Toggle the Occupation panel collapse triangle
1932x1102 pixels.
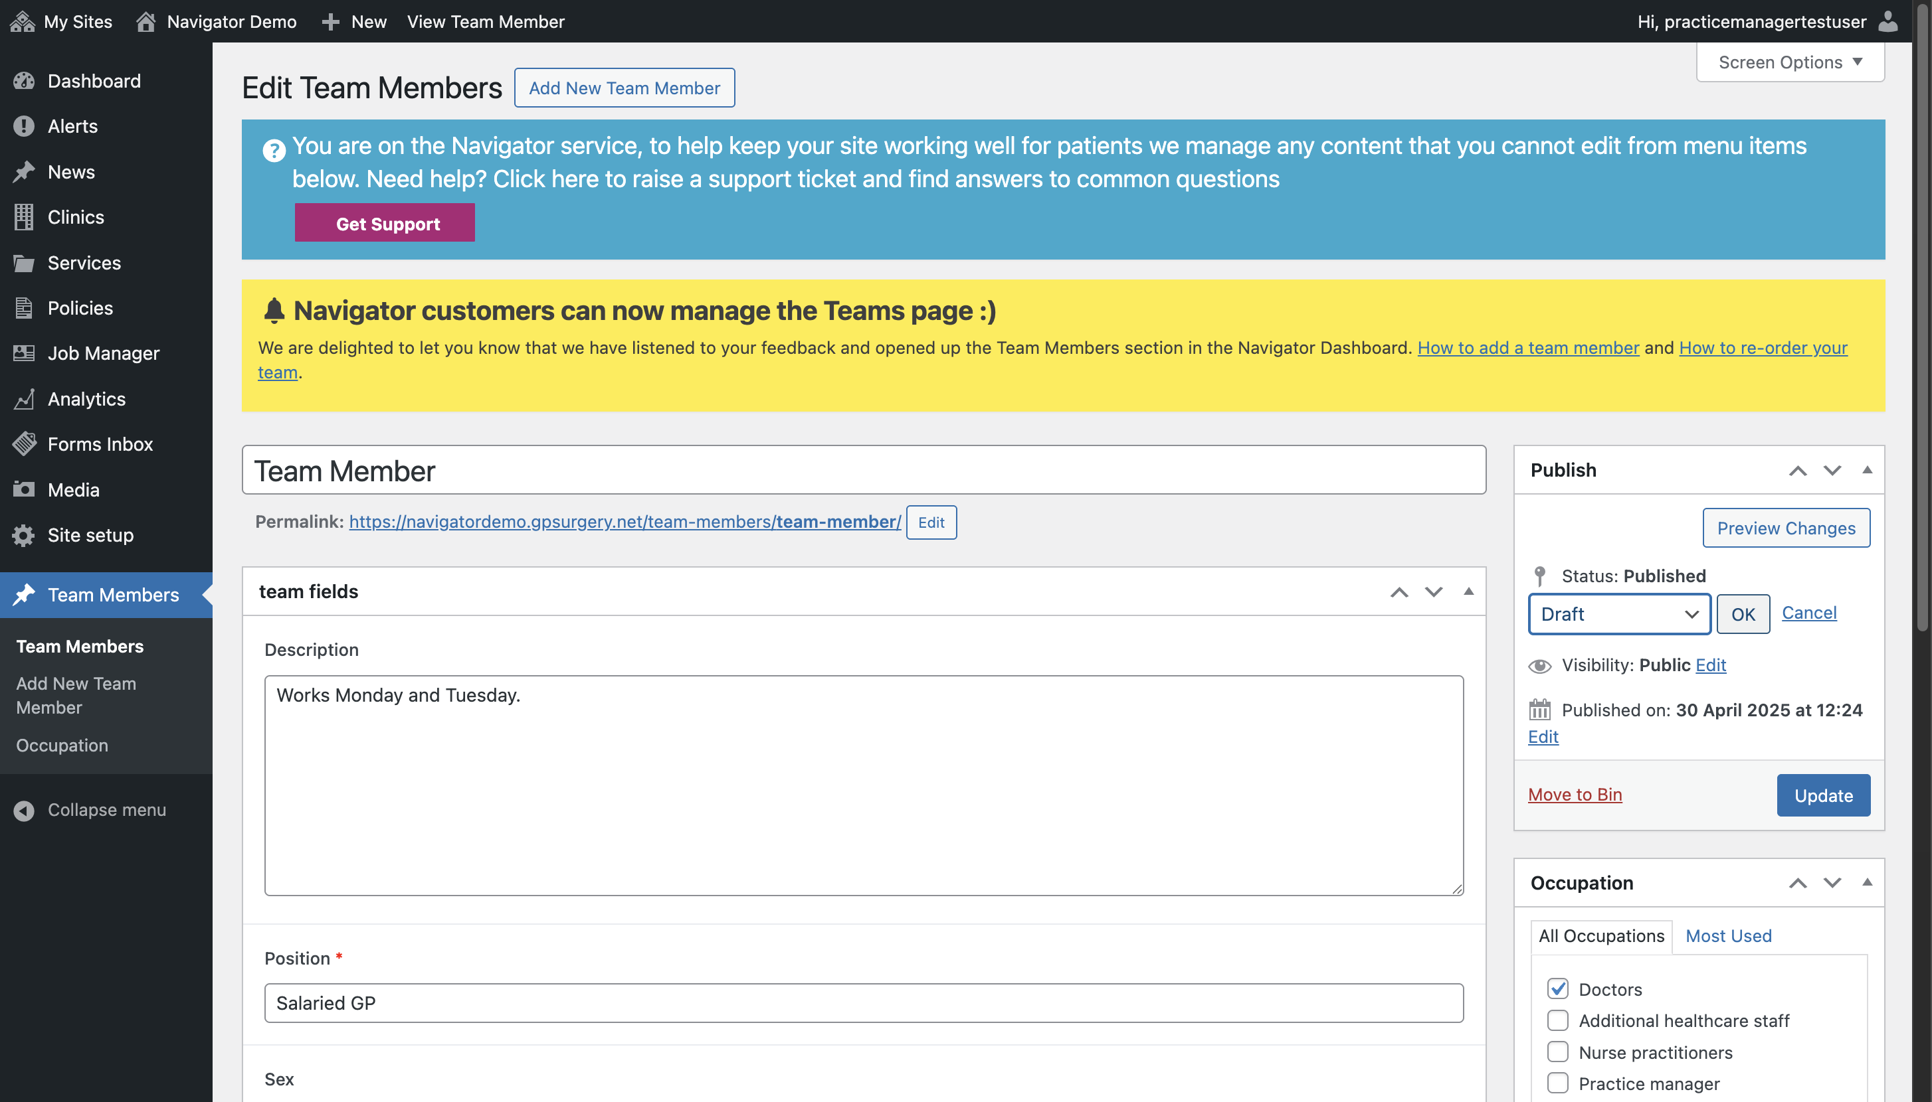click(x=1867, y=882)
